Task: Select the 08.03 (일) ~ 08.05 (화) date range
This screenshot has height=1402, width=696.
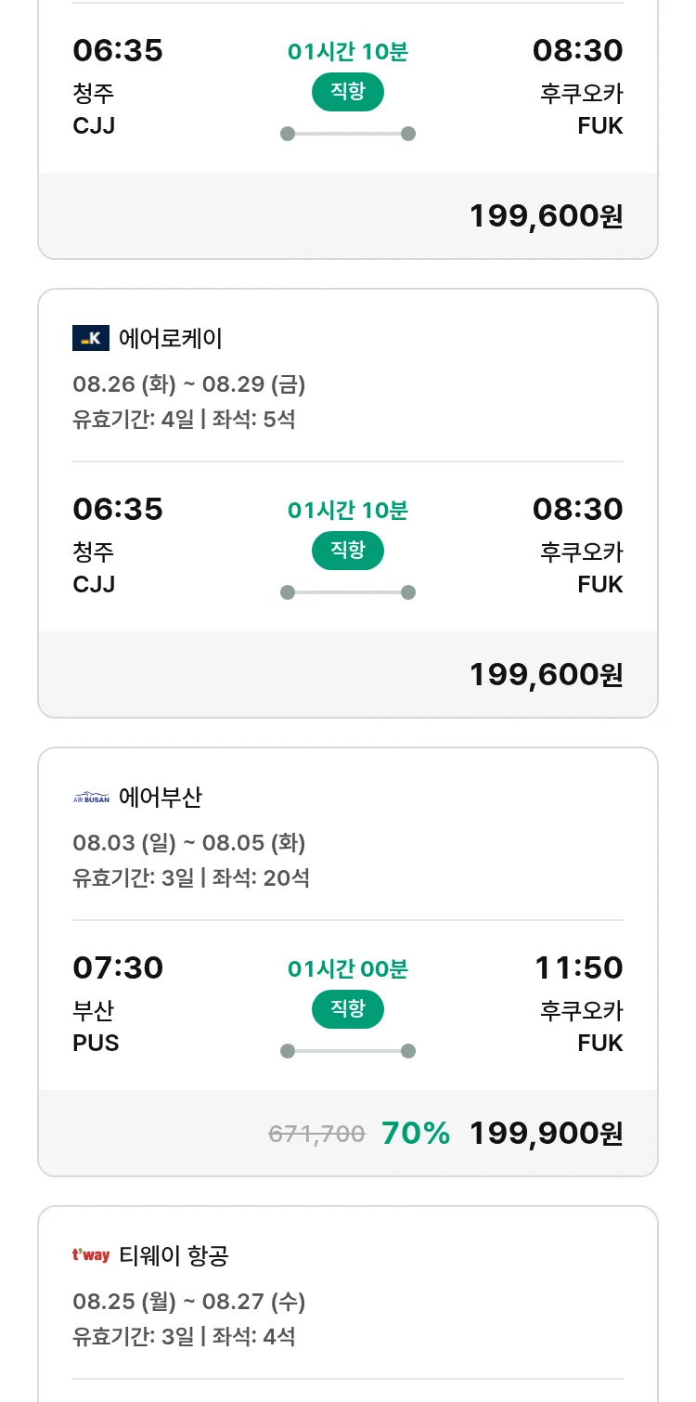Action: click(189, 842)
